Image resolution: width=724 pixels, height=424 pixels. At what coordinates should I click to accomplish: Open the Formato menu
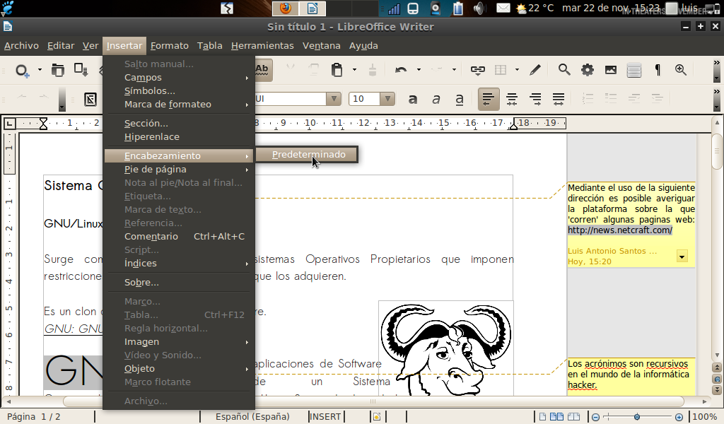point(170,46)
